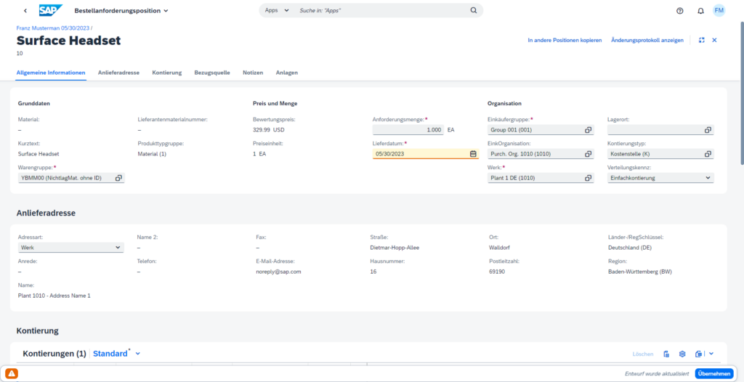
Task: Click the disabled Löschen button
Action: click(642, 354)
